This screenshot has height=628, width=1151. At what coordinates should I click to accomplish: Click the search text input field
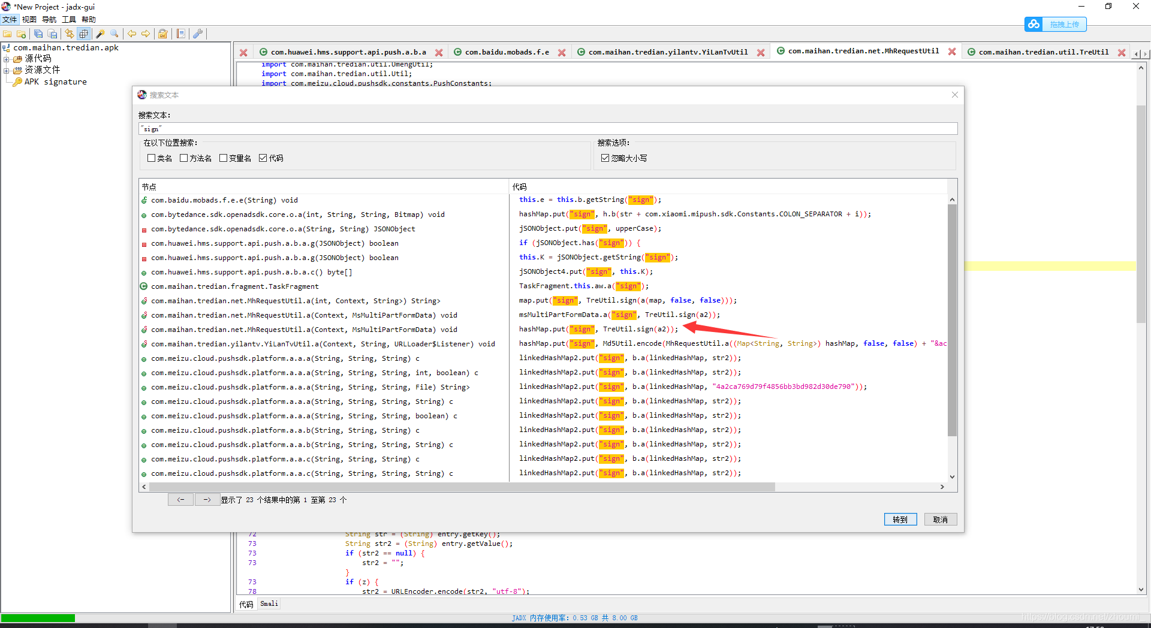tap(548, 129)
